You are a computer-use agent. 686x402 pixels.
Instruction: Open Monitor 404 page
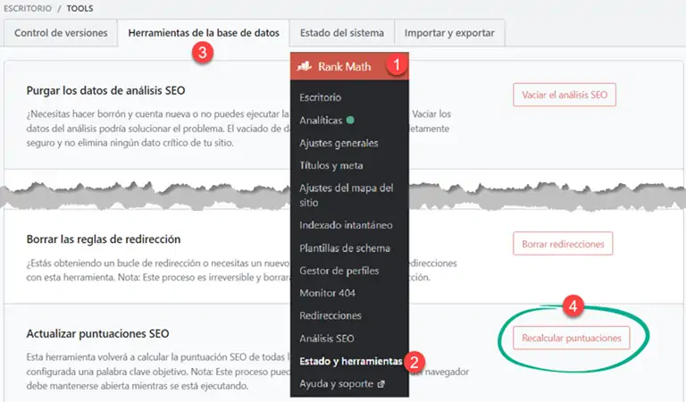tap(327, 293)
